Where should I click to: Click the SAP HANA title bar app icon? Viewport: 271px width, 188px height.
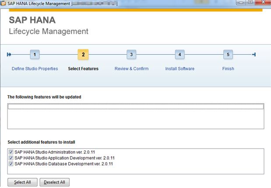pyautogui.click(x=3, y=3)
